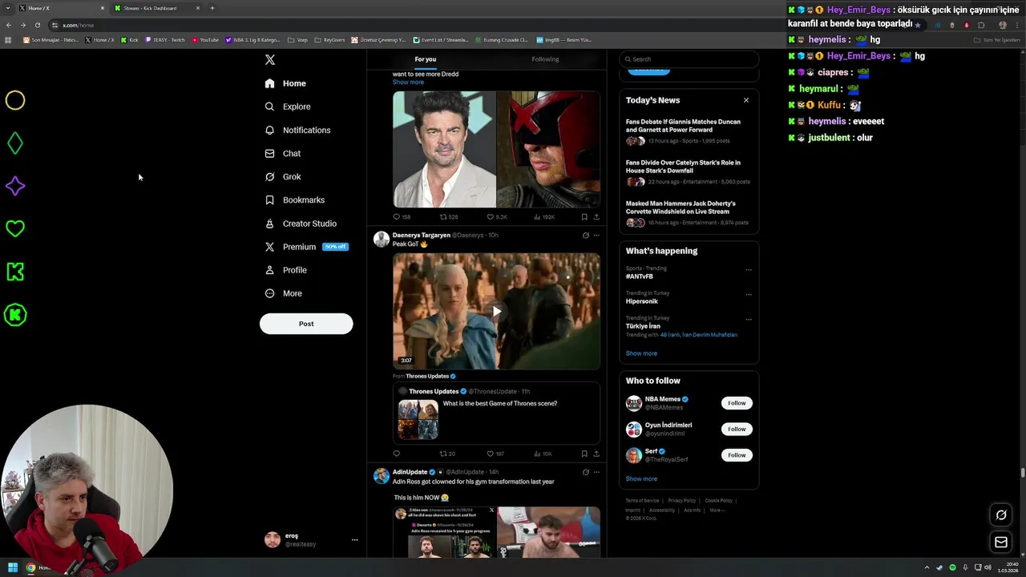Open the Daenerys Targaryen profile avatar

(382, 240)
